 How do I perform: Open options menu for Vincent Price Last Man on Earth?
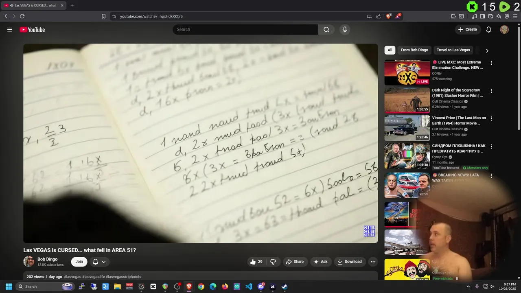pos(491,118)
